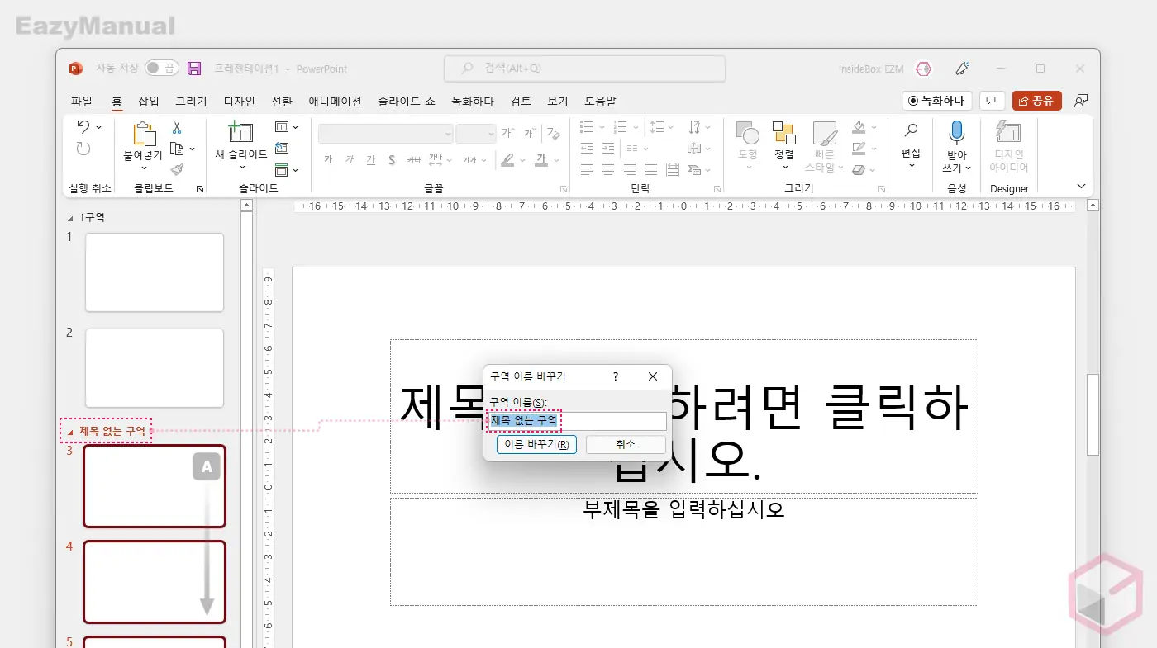Screen dimensions: 1157x648
Task: Switch to the 애니메이션 tab
Action: pos(335,101)
